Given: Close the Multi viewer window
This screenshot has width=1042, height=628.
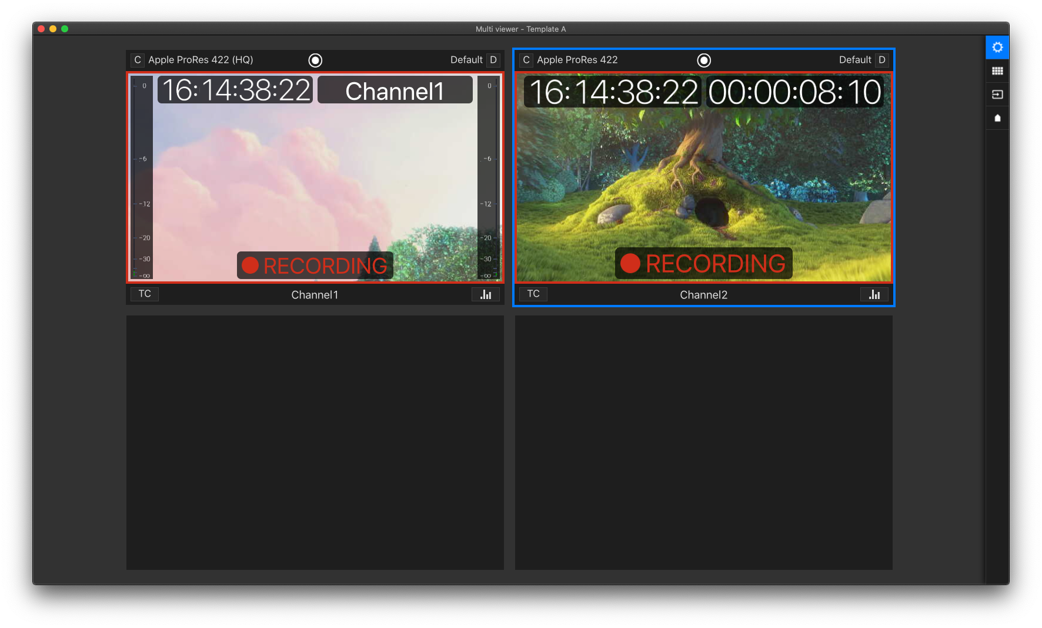Looking at the screenshot, I should (x=41, y=29).
